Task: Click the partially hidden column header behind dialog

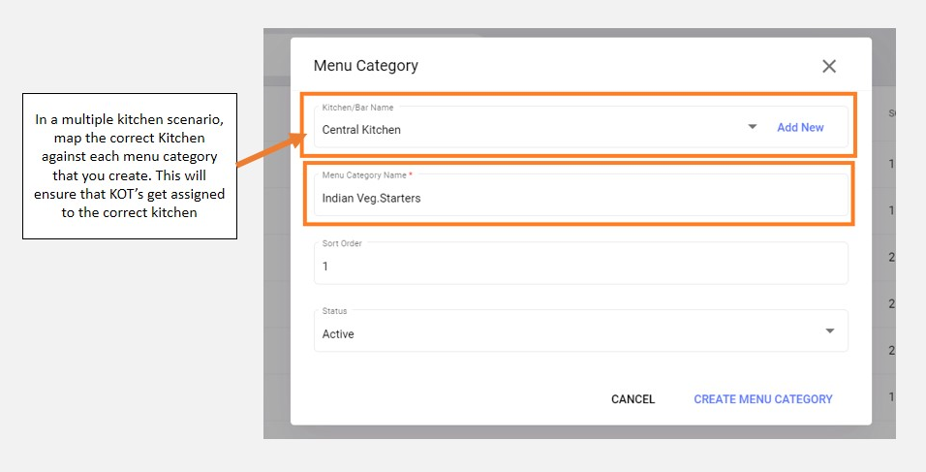Action: (890, 113)
